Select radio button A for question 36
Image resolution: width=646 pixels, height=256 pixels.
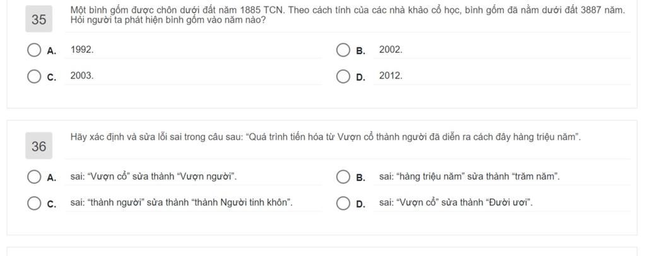(x=34, y=177)
